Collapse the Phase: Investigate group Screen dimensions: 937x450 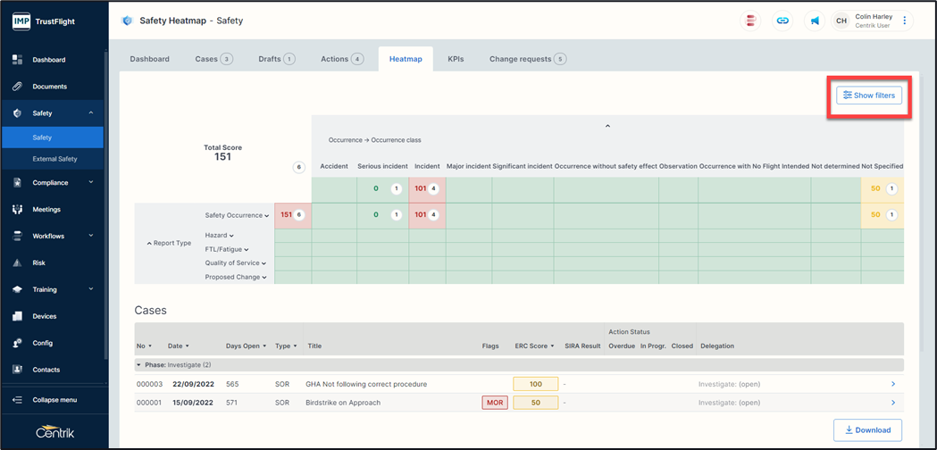click(138, 365)
